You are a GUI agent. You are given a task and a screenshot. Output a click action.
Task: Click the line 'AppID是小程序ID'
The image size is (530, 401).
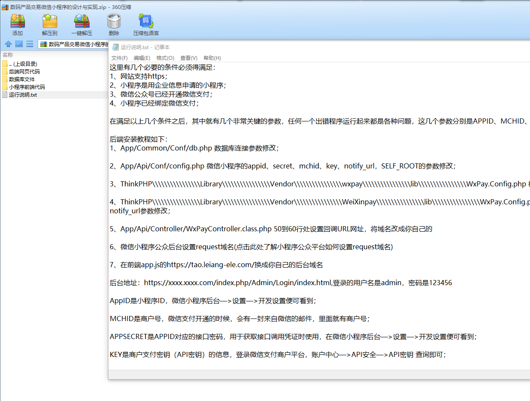point(213,301)
